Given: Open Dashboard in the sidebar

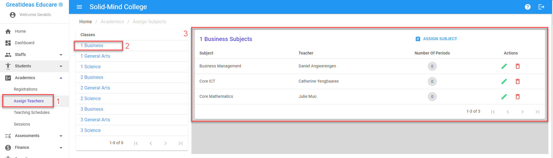Looking at the screenshot, I should pos(25,43).
